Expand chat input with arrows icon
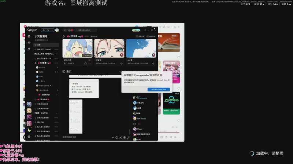 pos(129,138)
